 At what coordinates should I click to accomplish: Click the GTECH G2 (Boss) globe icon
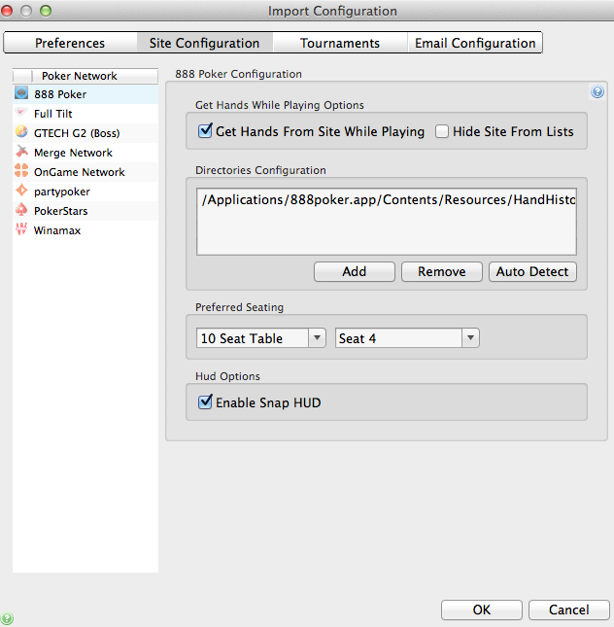(x=21, y=131)
